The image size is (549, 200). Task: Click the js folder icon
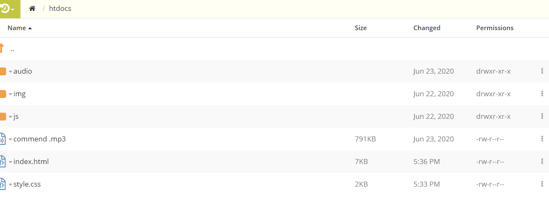[x=3, y=116]
